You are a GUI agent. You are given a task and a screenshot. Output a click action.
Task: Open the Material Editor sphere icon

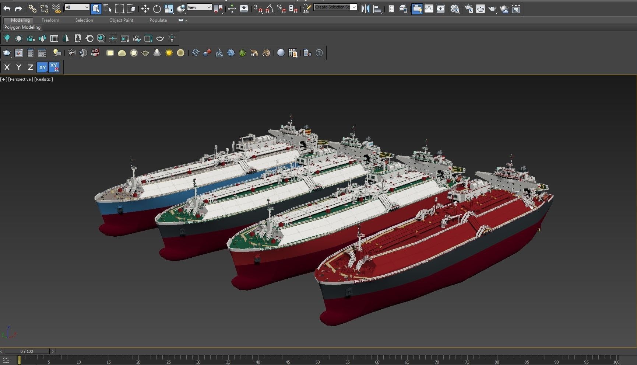click(x=455, y=9)
